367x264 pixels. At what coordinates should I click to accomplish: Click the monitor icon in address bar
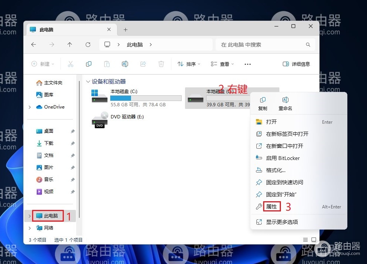point(107,45)
